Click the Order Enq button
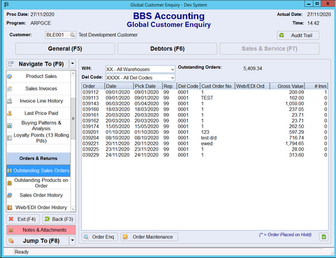The width and height of the screenshot is (336, 258). pos(100,237)
